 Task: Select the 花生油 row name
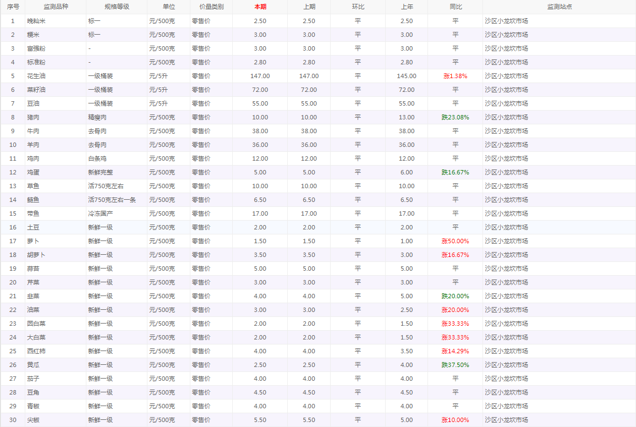pos(36,76)
